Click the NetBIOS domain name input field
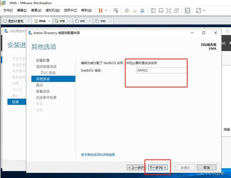 tap(162, 70)
